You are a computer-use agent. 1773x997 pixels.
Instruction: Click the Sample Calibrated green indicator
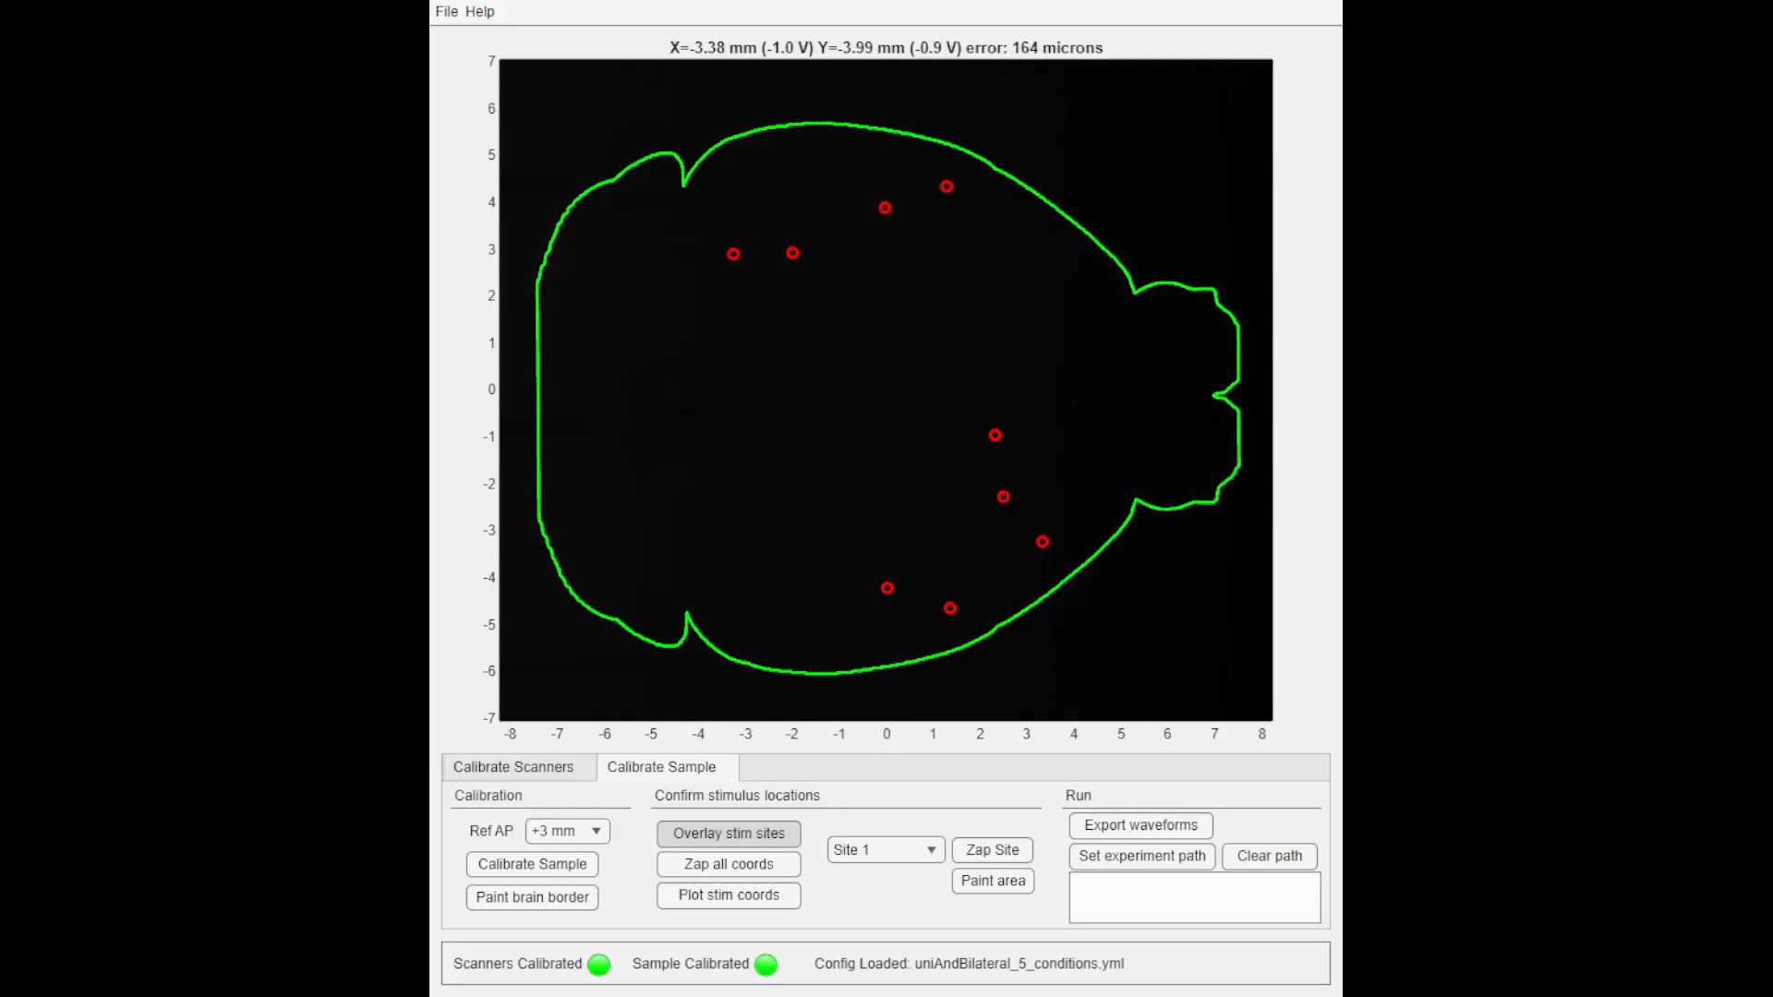coord(766,965)
